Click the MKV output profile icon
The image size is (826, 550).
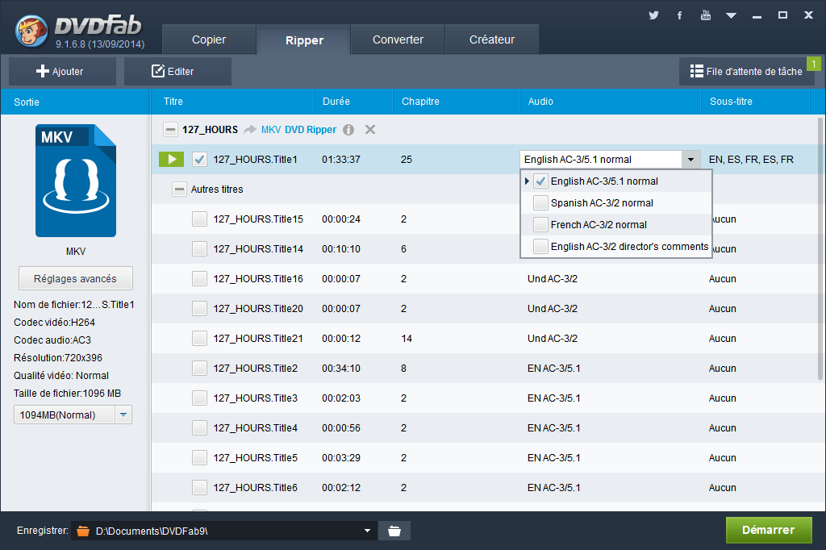pos(76,181)
